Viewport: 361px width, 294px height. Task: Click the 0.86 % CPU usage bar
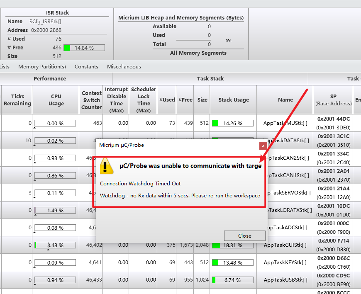tap(55, 175)
